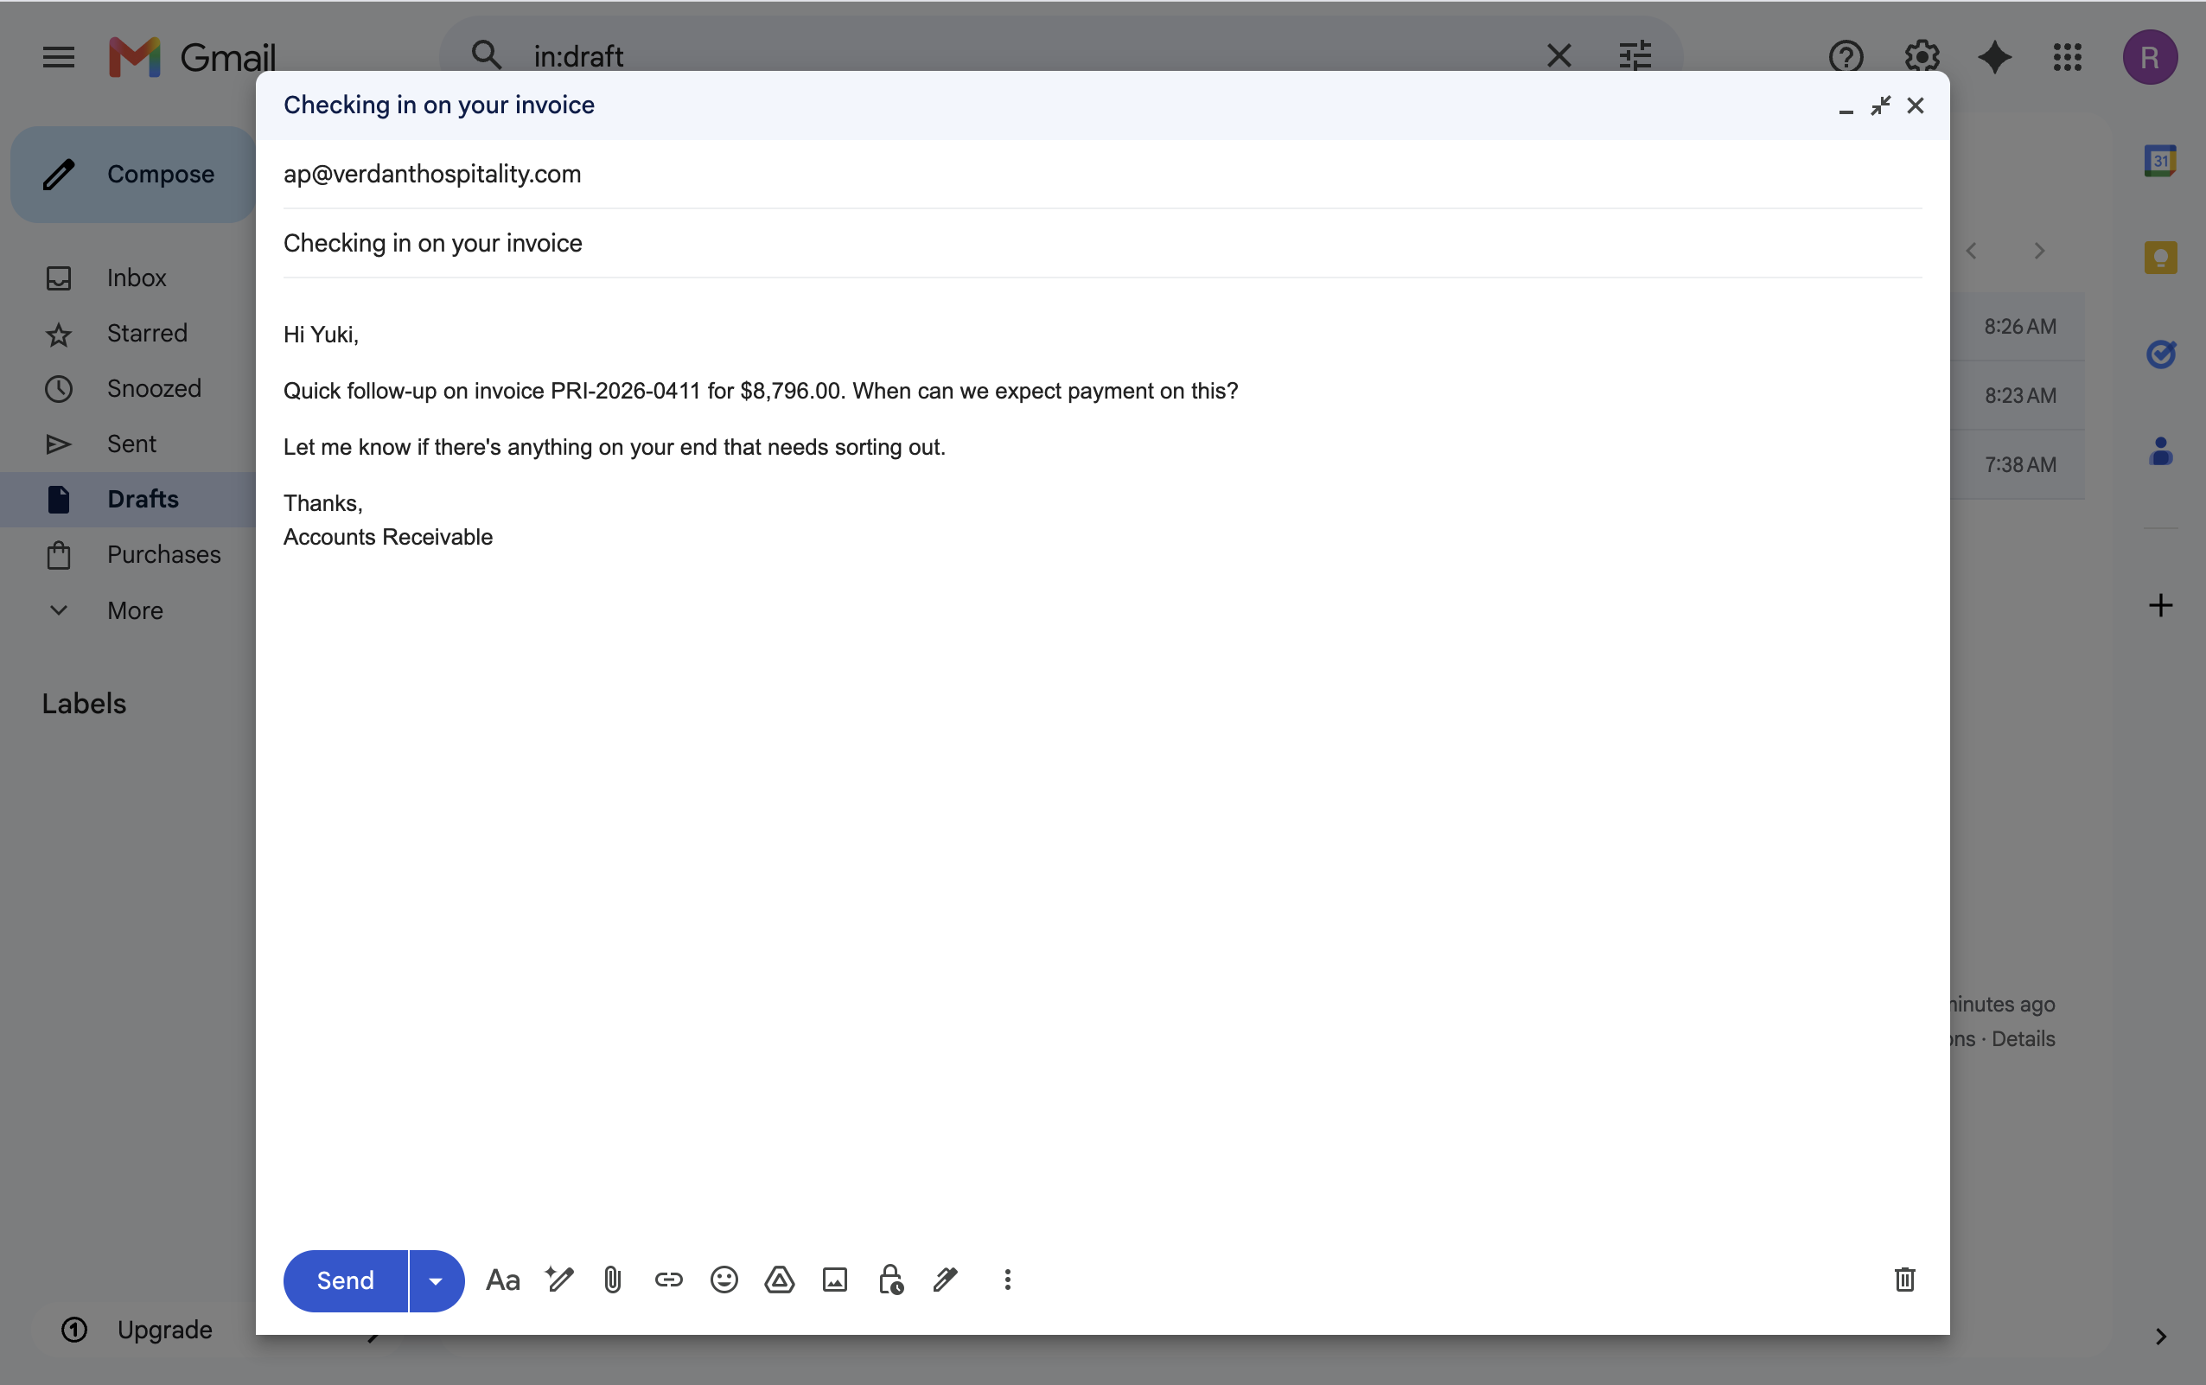Show advanced search options
This screenshot has width=2206, height=1385.
point(1635,57)
